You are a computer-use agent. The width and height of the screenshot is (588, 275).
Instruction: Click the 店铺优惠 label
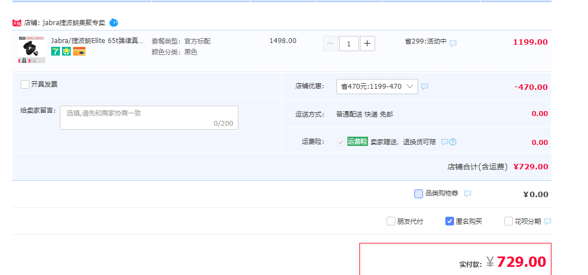pyautogui.click(x=309, y=86)
